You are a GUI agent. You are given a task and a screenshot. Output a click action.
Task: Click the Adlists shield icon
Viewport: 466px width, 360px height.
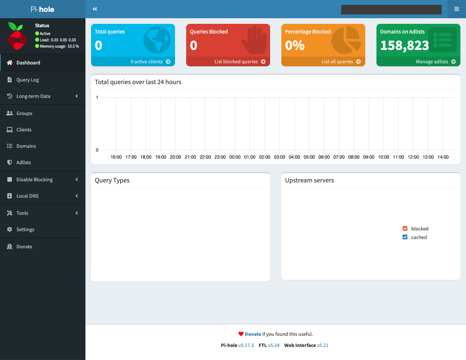point(10,162)
